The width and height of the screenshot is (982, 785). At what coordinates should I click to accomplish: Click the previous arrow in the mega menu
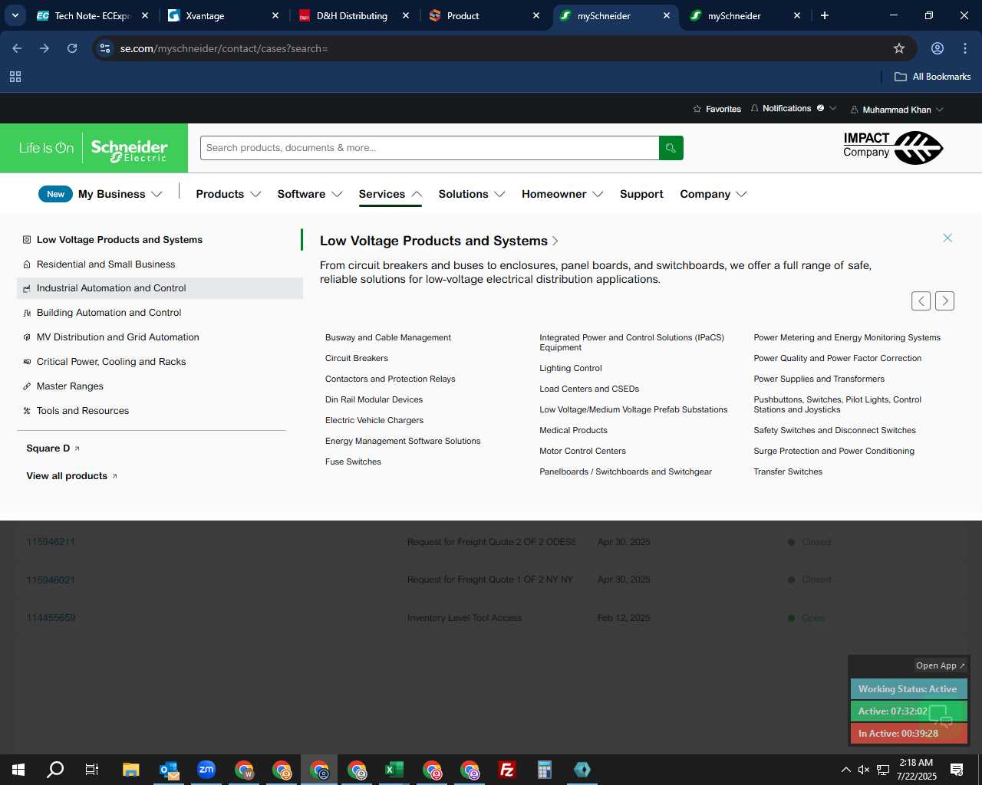pyautogui.click(x=921, y=301)
